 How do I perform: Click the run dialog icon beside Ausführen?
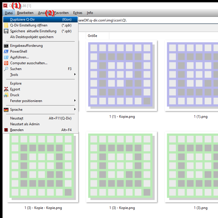(6, 57)
